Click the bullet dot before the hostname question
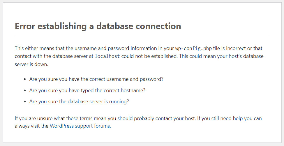The image size is (284, 146). click(x=25, y=90)
